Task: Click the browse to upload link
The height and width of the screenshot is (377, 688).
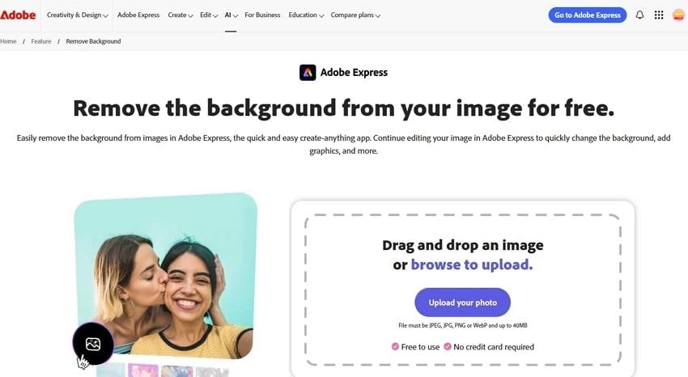Action: (472, 265)
